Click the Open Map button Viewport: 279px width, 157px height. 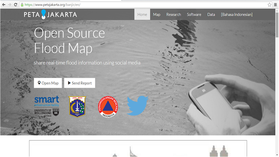coord(48,83)
